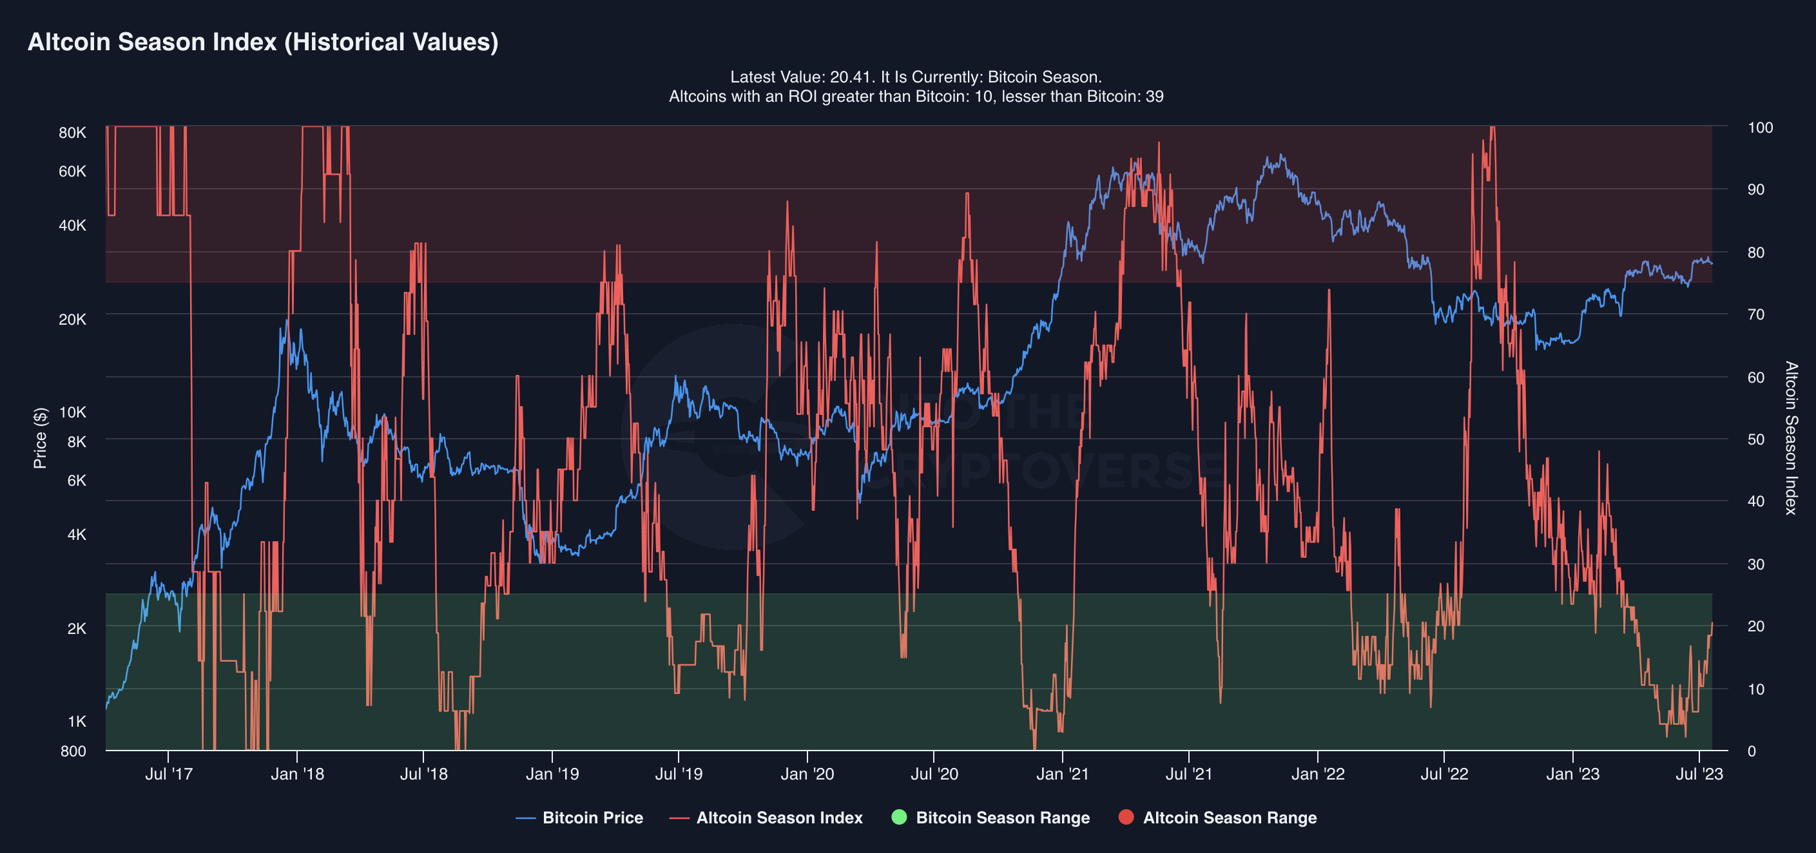Click the Latest Value subtitle text

pyautogui.click(x=915, y=77)
